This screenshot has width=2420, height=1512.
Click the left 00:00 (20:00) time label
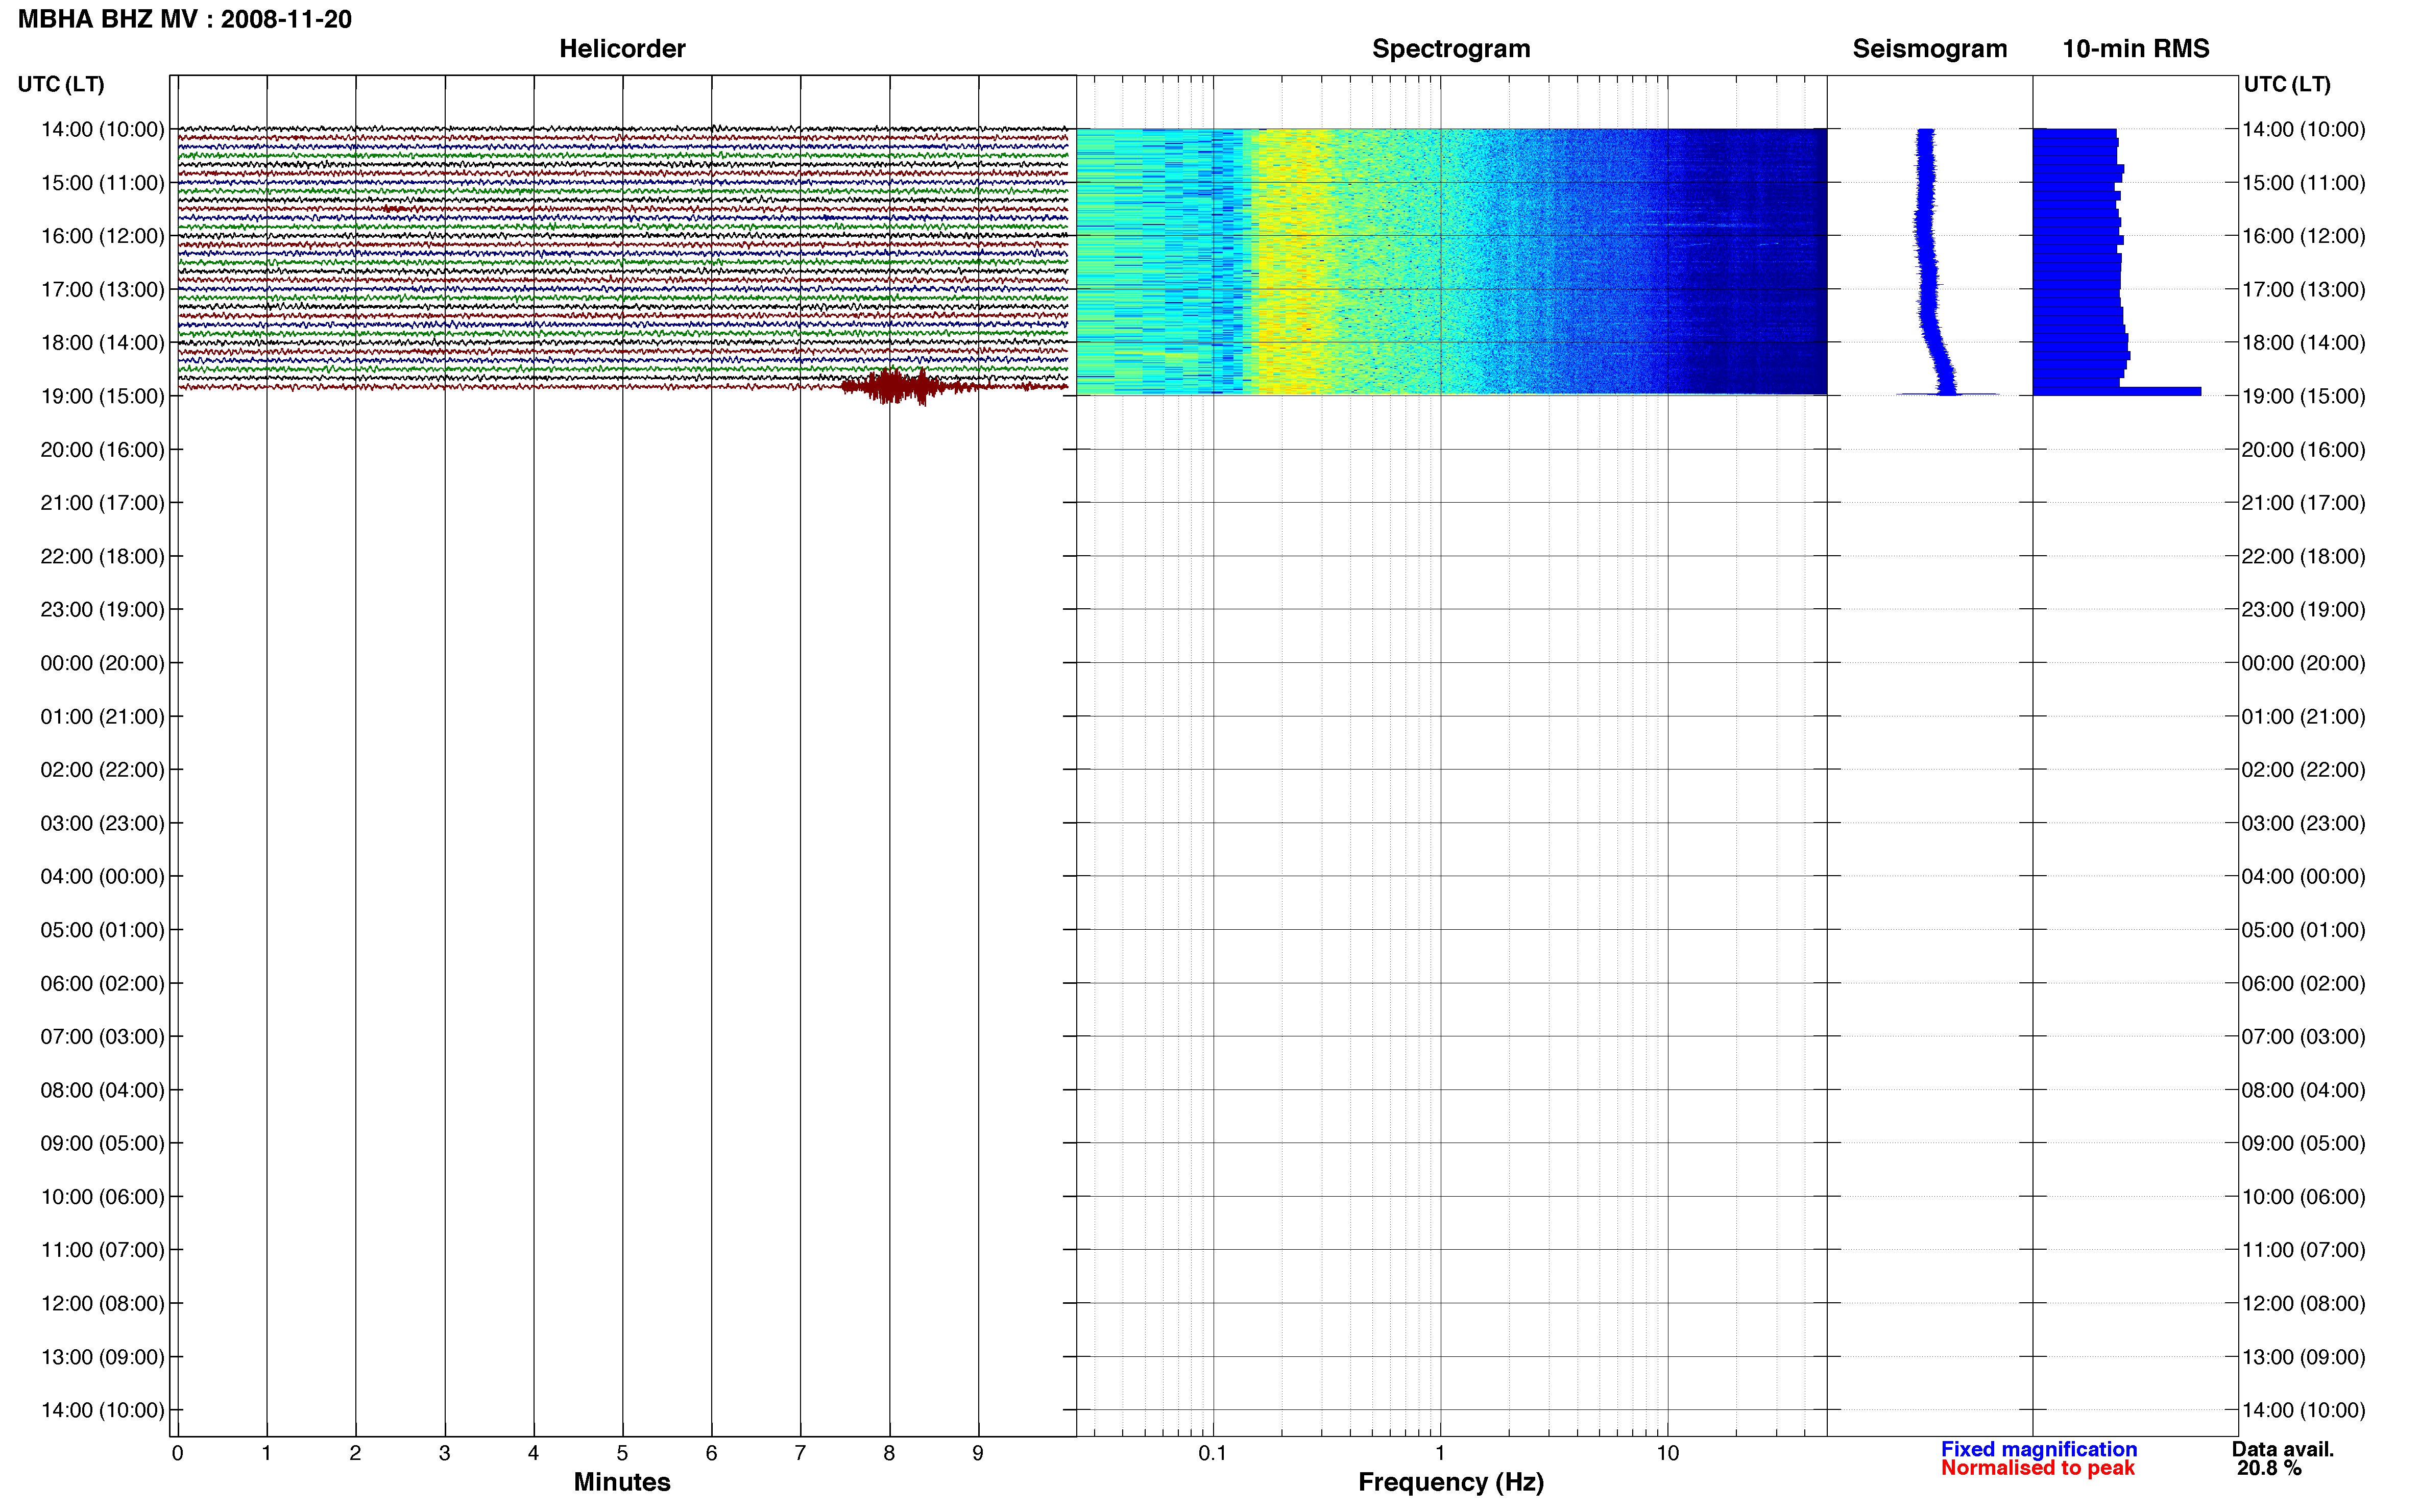(102, 663)
